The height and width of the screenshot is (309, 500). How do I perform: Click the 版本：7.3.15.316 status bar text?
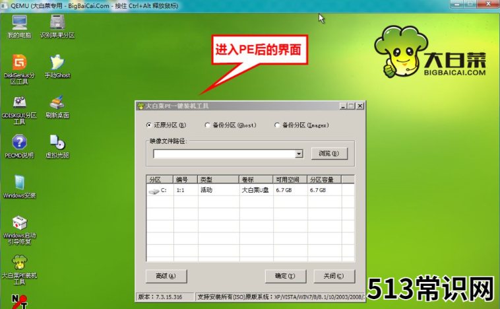click(160, 297)
